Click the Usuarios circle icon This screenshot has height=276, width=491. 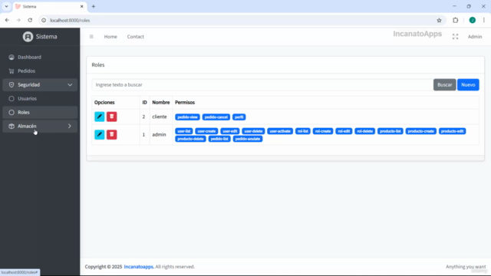click(x=12, y=99)
